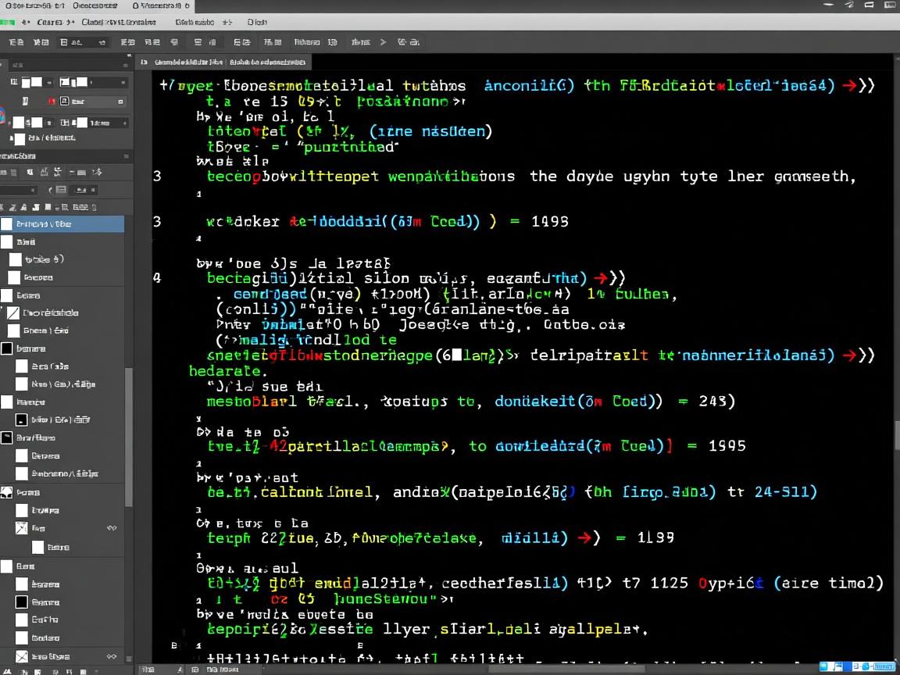The width and height of the screenshot is (900, 675).
Task: Click the crossed-out box icon in the bottom list row
Action: pyautogui.click(x=22, y=656)
